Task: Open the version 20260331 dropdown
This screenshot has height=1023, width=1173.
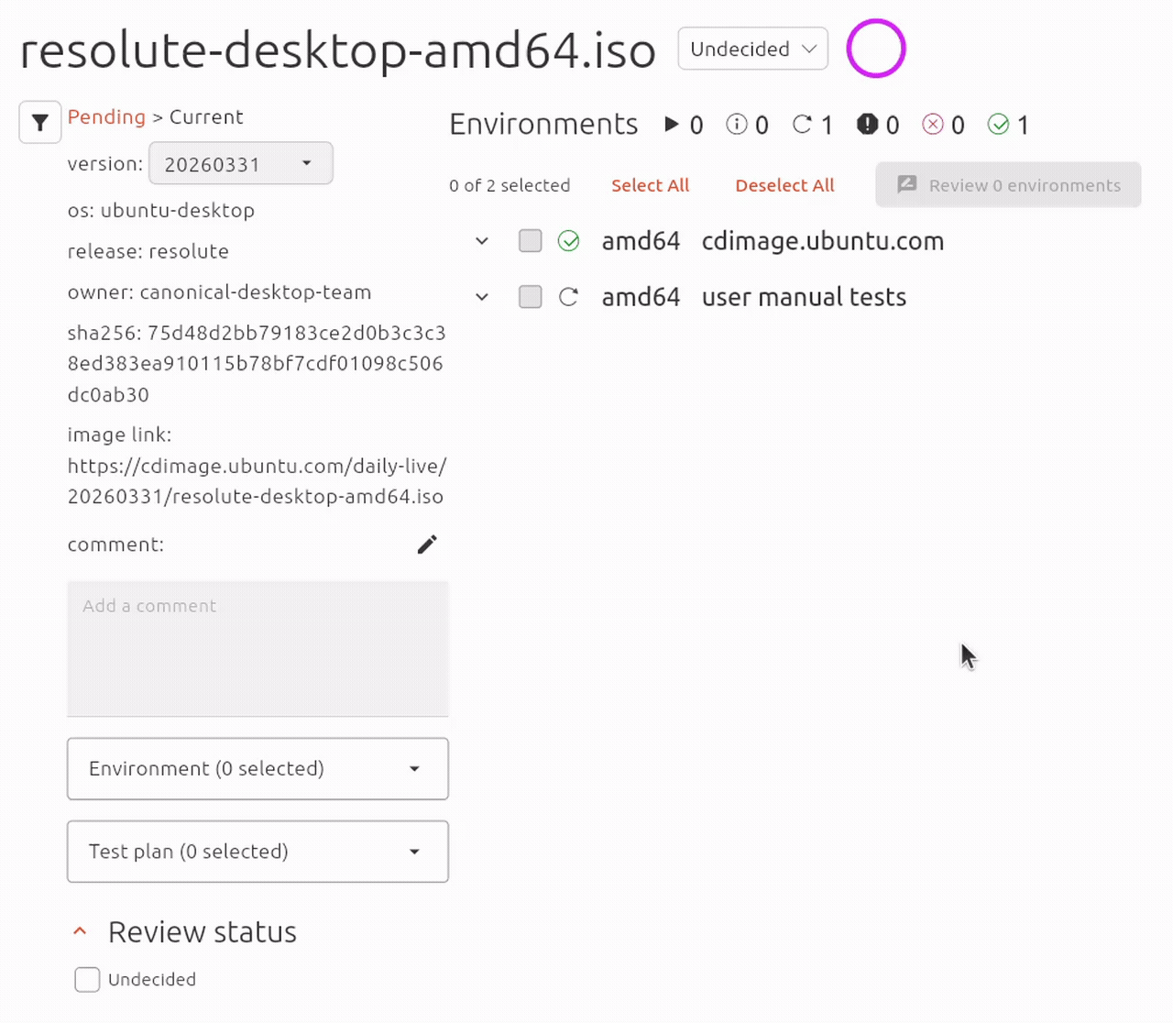Action: pyautogui.click(x=240, y=164)
